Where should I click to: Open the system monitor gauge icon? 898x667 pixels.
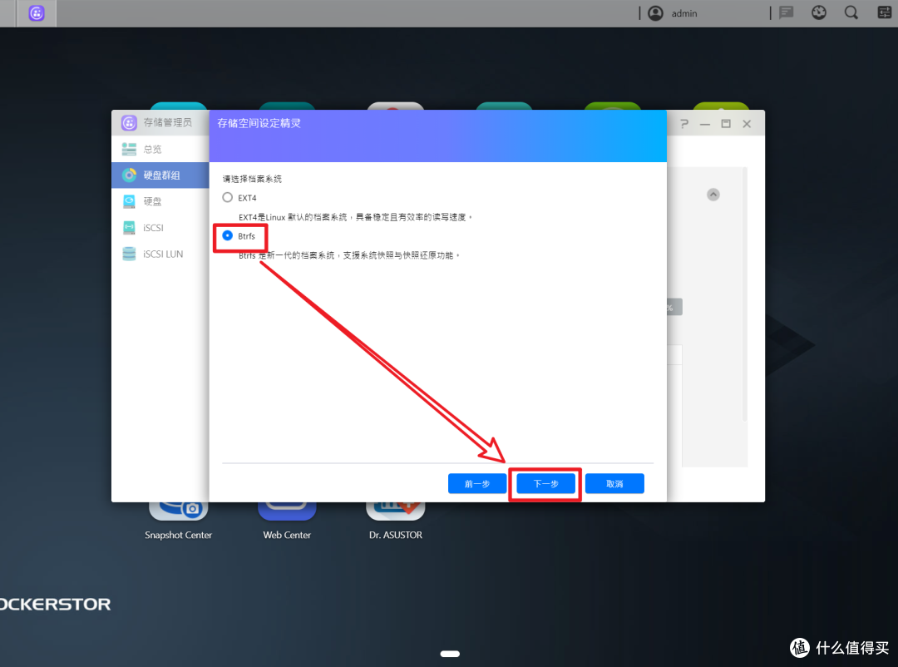(818, 12)
